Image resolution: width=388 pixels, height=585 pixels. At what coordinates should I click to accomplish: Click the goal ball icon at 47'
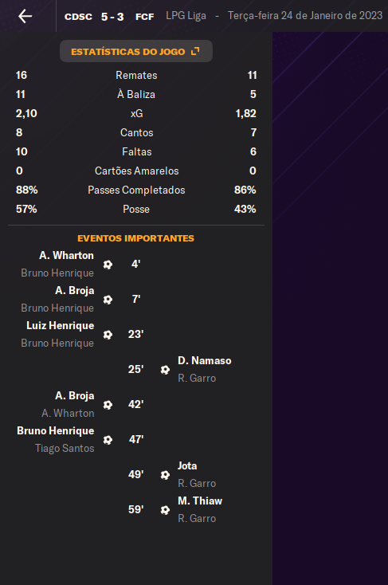pyautogui.click(x=108, y=440)
